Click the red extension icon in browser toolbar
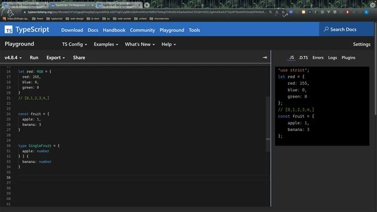Screen dimensions: 377x212 [x=348, y=12]
